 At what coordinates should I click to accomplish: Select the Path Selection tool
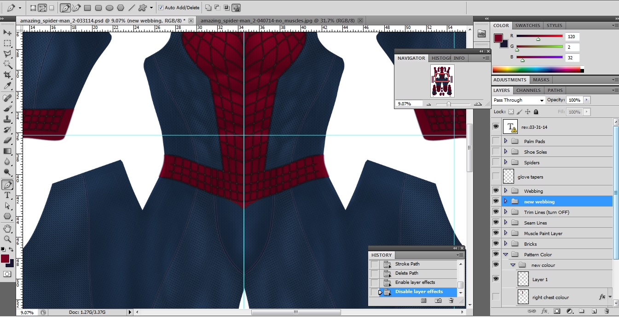[7, 206]
